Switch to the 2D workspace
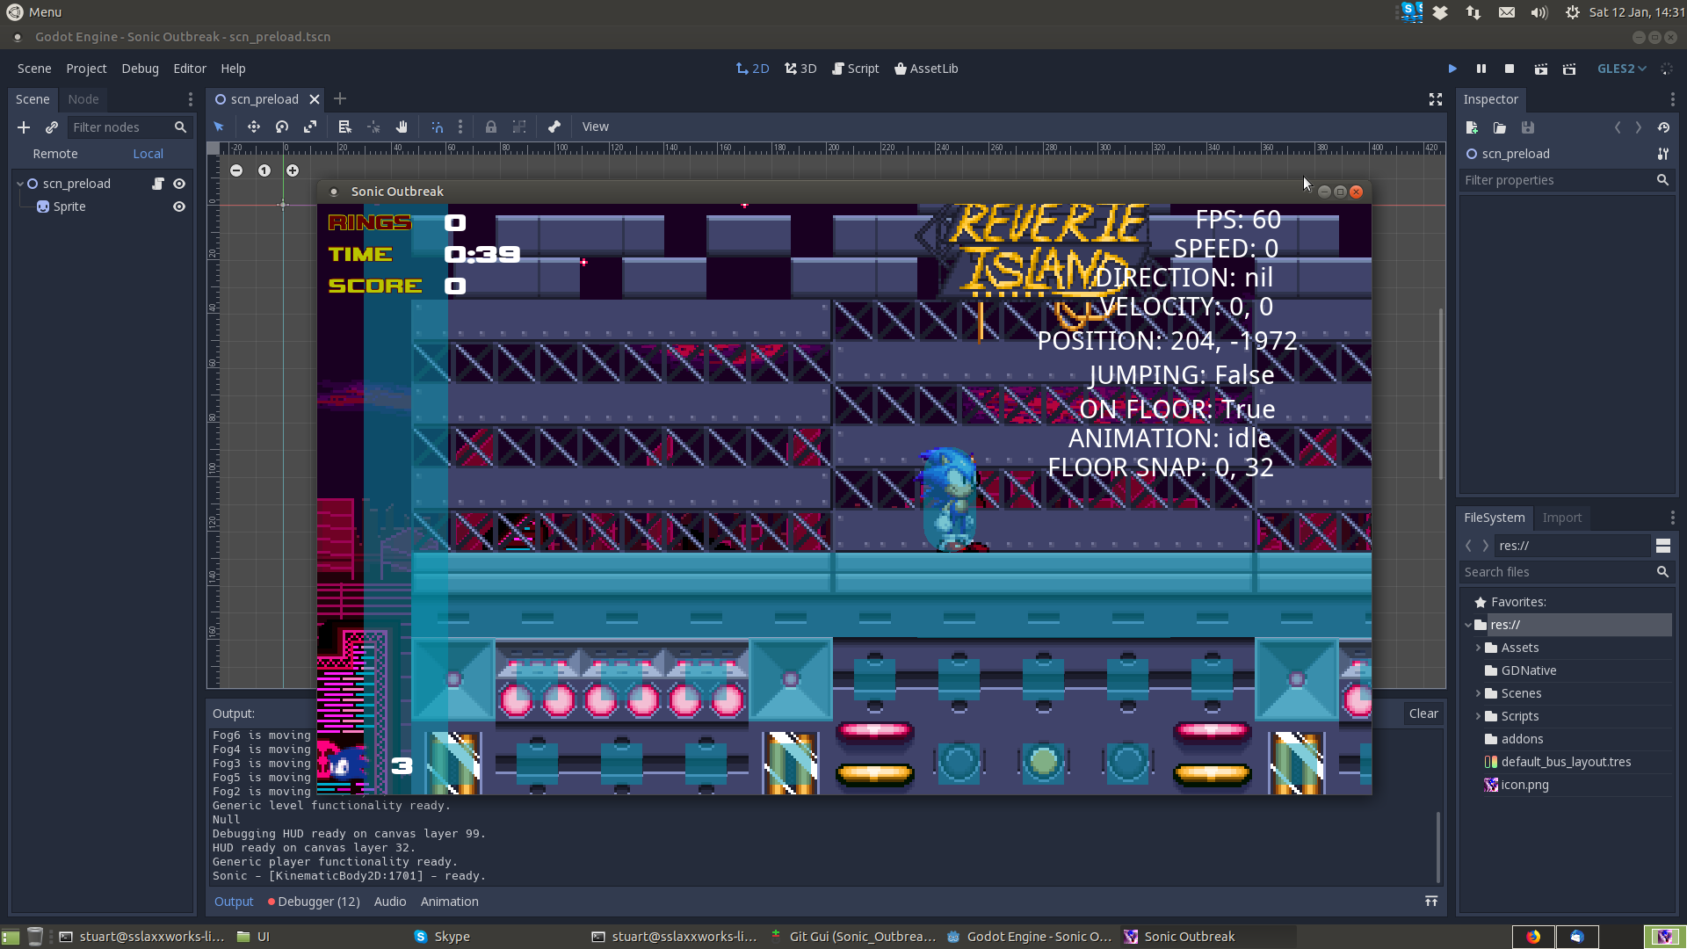Viewport: 1687px width, 949px height. 752,69
